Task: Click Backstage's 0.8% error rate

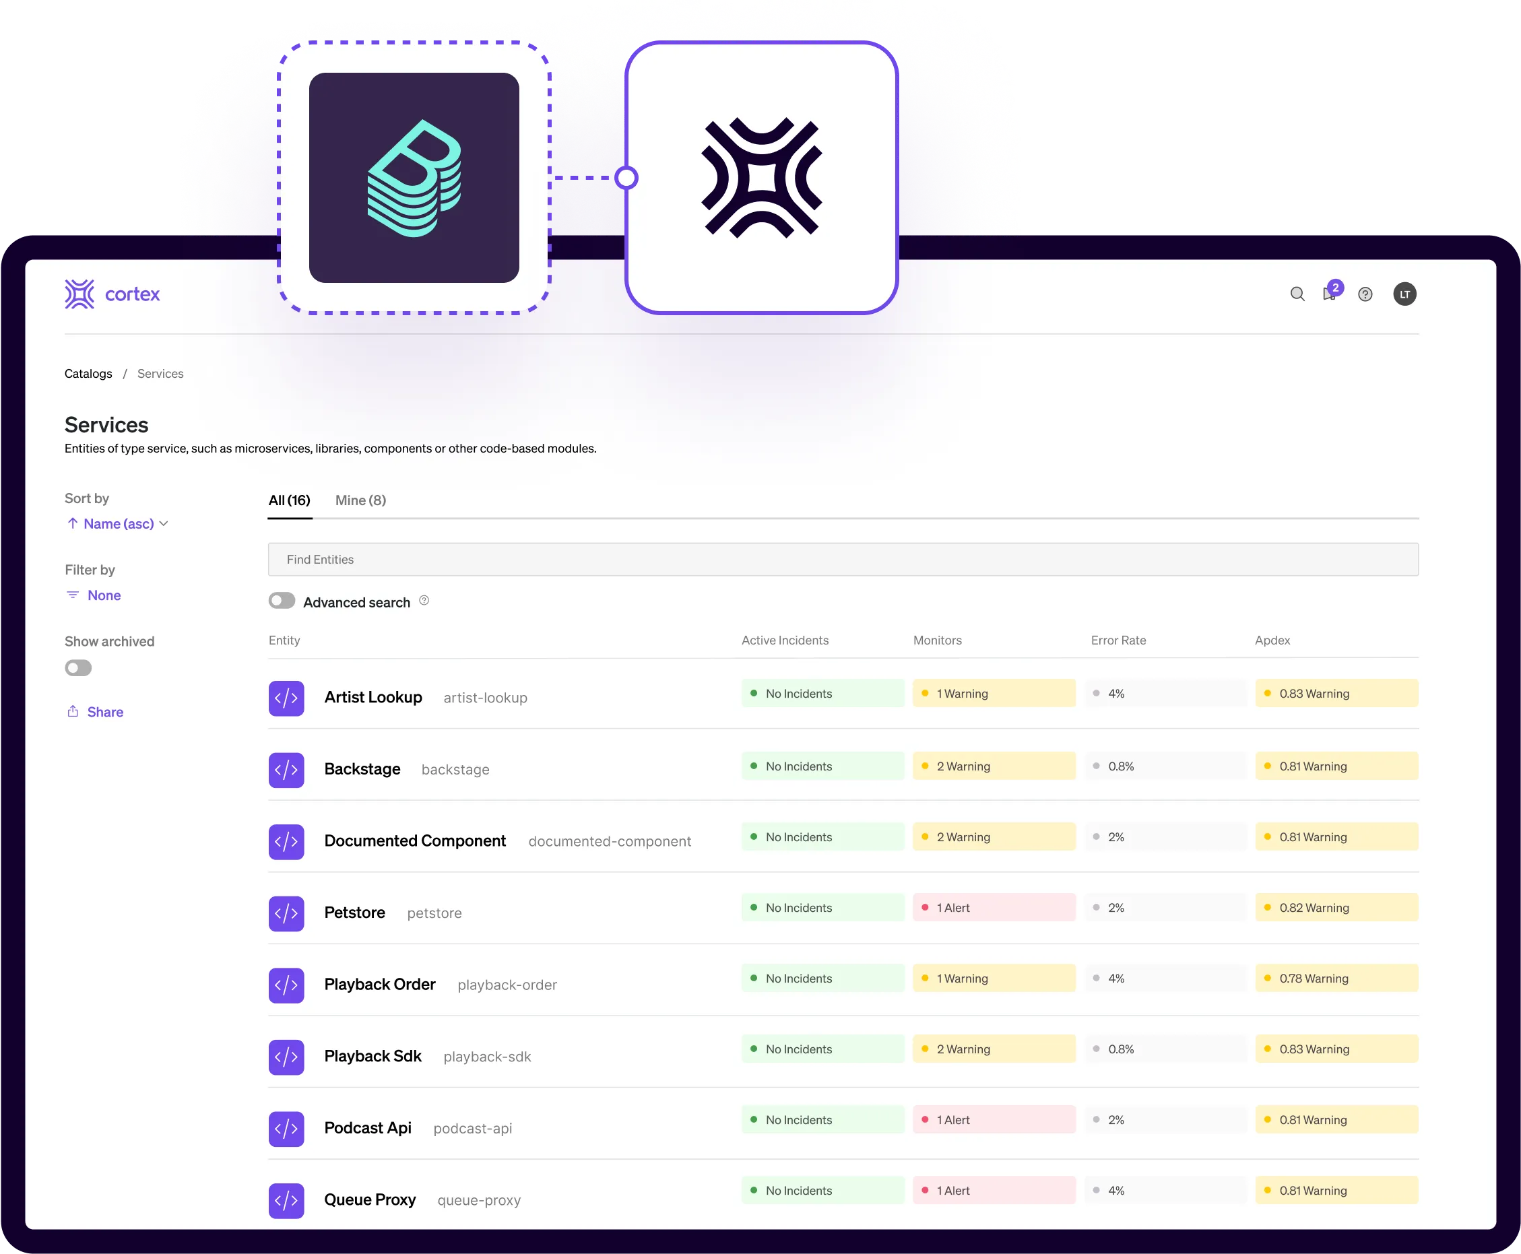Action: [1165, 766]
